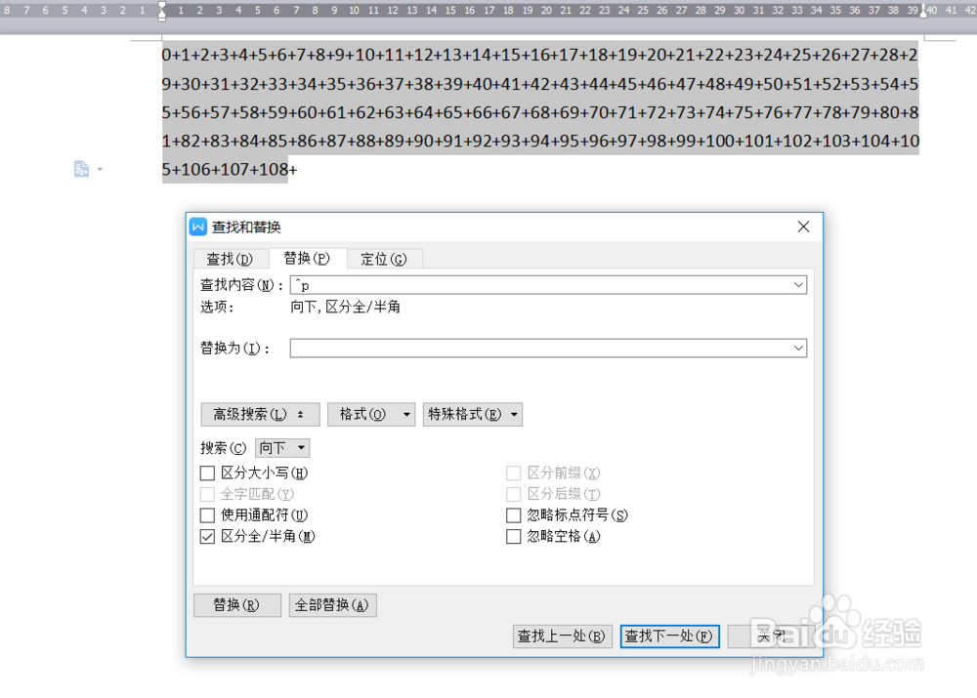Enable 使用通配符(U) checkbox
This screenshot has height=698, width=977.
point(207,515)
